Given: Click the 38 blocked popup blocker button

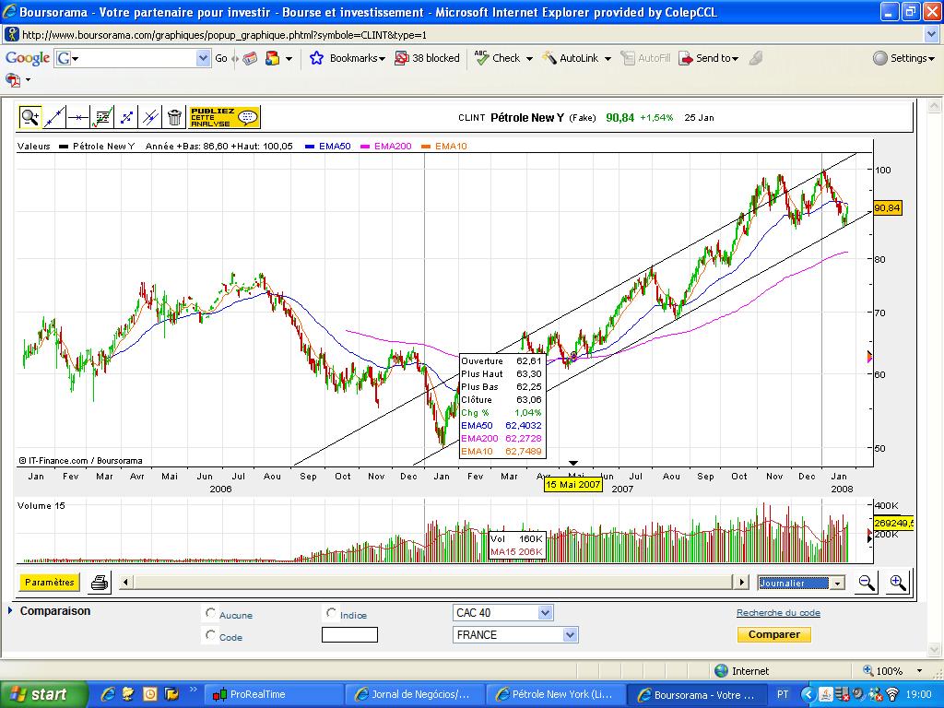Looking at the screenshot, I should (428, 58).
